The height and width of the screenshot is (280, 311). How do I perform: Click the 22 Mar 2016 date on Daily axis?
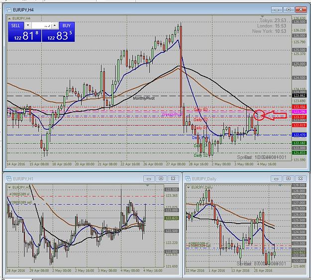tap(195, 271)
